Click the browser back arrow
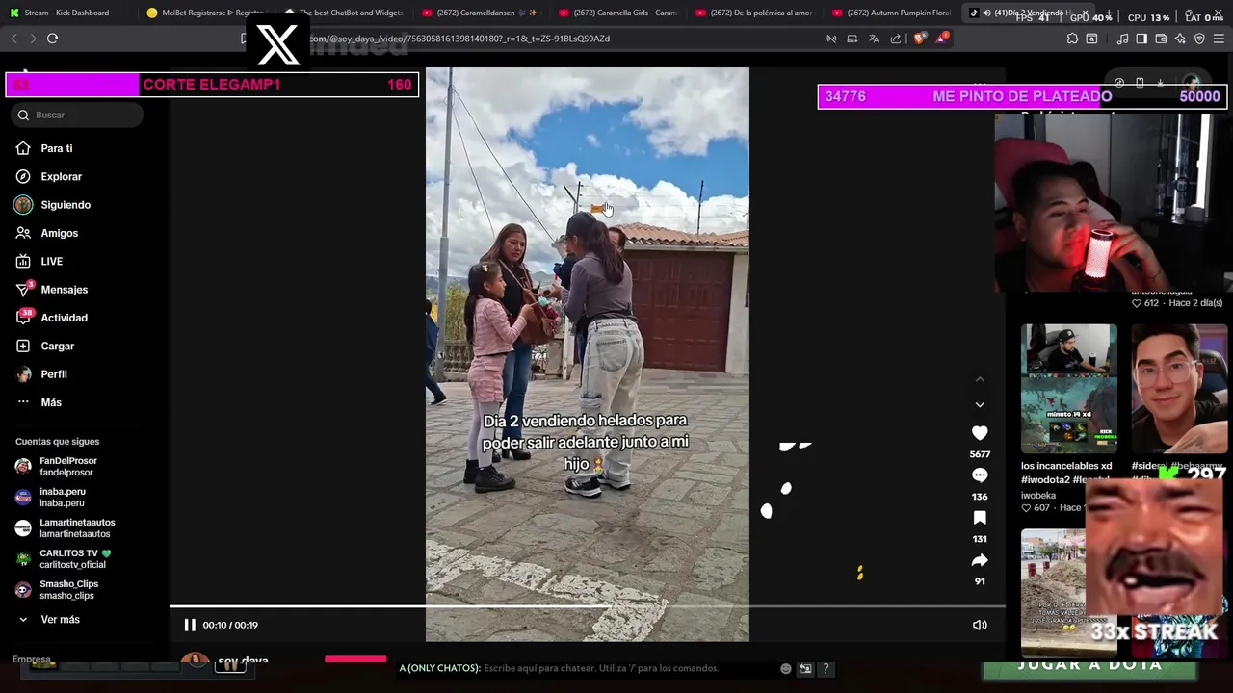The width and height of the screenshot is (1233, 693). coord(13,38)
